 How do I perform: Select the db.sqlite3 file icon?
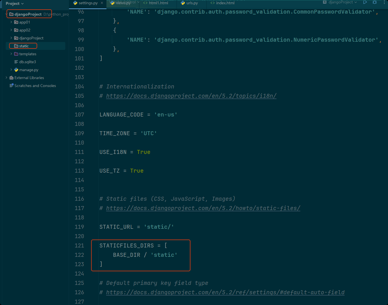click(x=16, y=62)
